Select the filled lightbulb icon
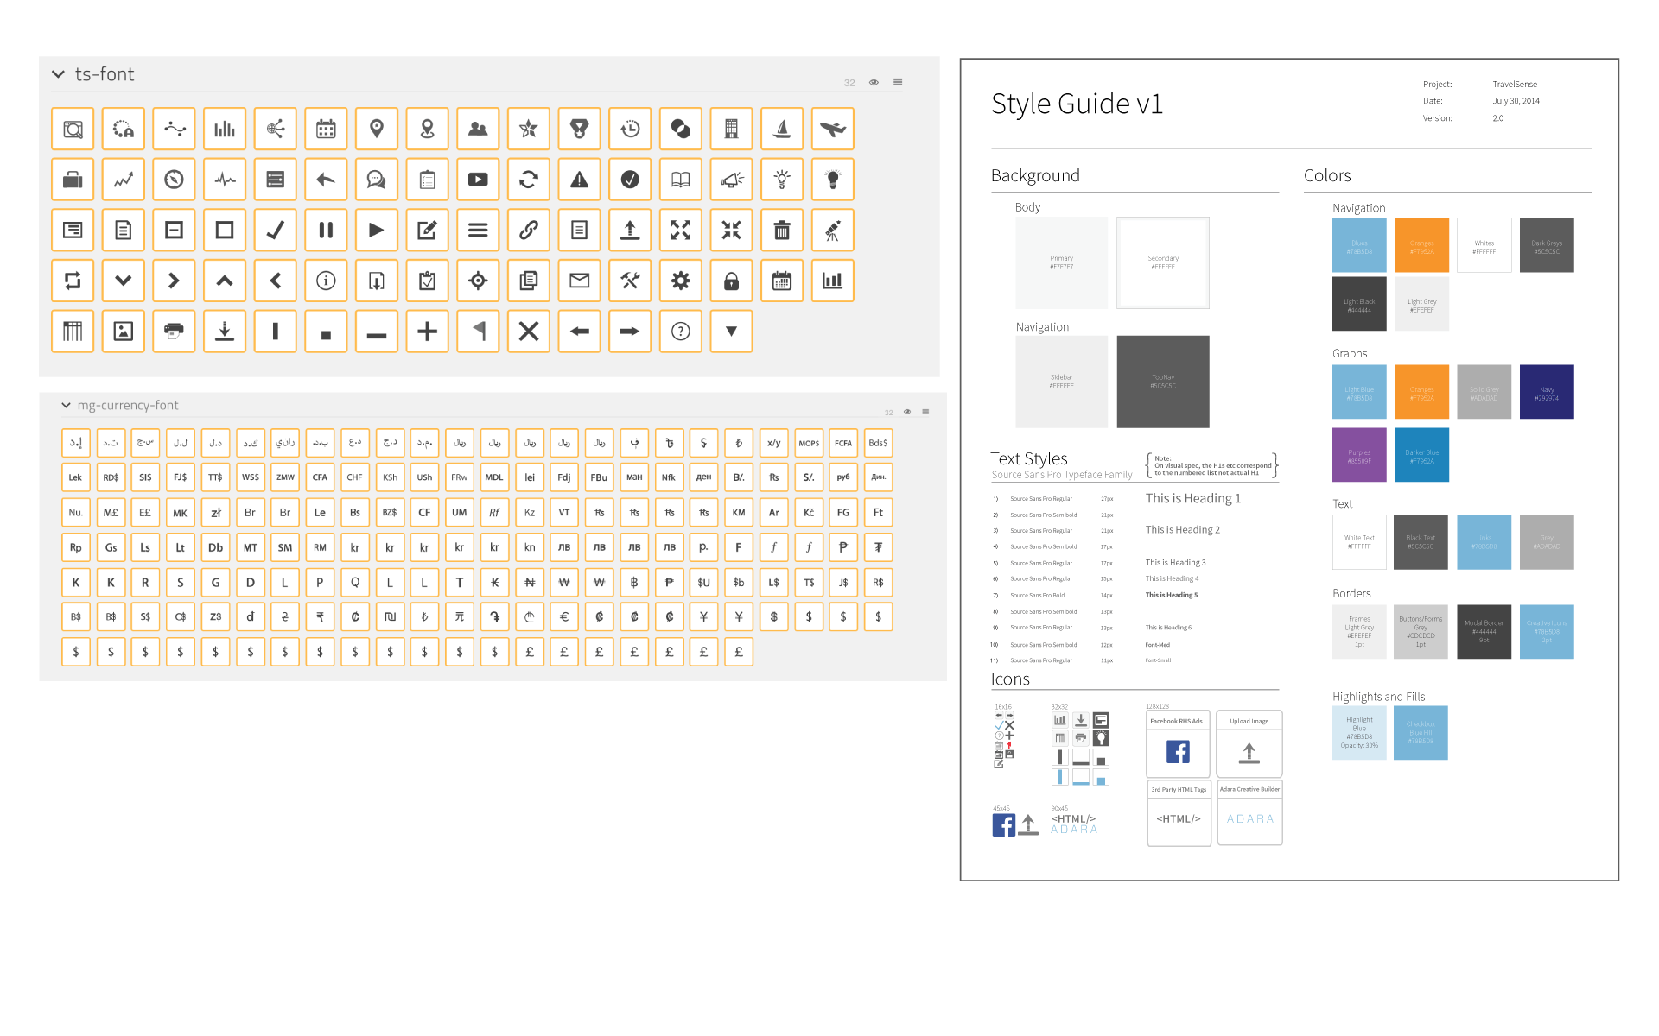The width and height of the screenshot is (1659, 1036). click(x=833, y=180)
